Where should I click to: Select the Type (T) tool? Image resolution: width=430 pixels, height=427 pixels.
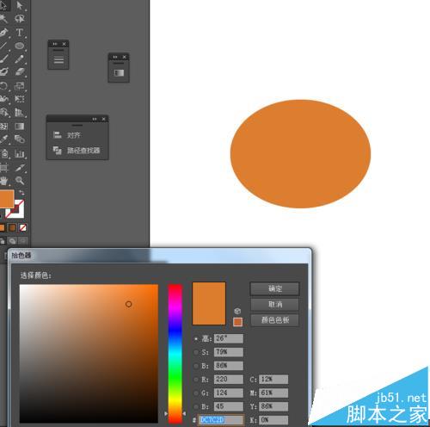pyautogui.click(x=20, y=33)
